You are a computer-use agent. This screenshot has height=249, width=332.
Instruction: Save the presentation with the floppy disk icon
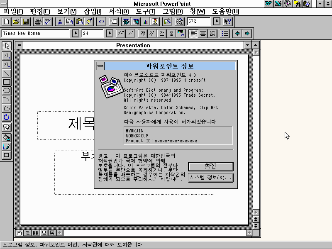tap(26, 22)
